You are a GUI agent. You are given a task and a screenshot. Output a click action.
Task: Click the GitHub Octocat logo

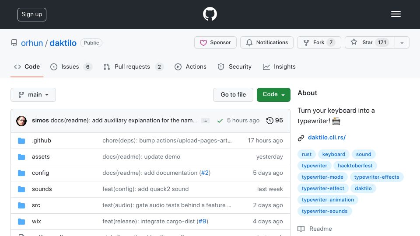(x=210, y=14)
